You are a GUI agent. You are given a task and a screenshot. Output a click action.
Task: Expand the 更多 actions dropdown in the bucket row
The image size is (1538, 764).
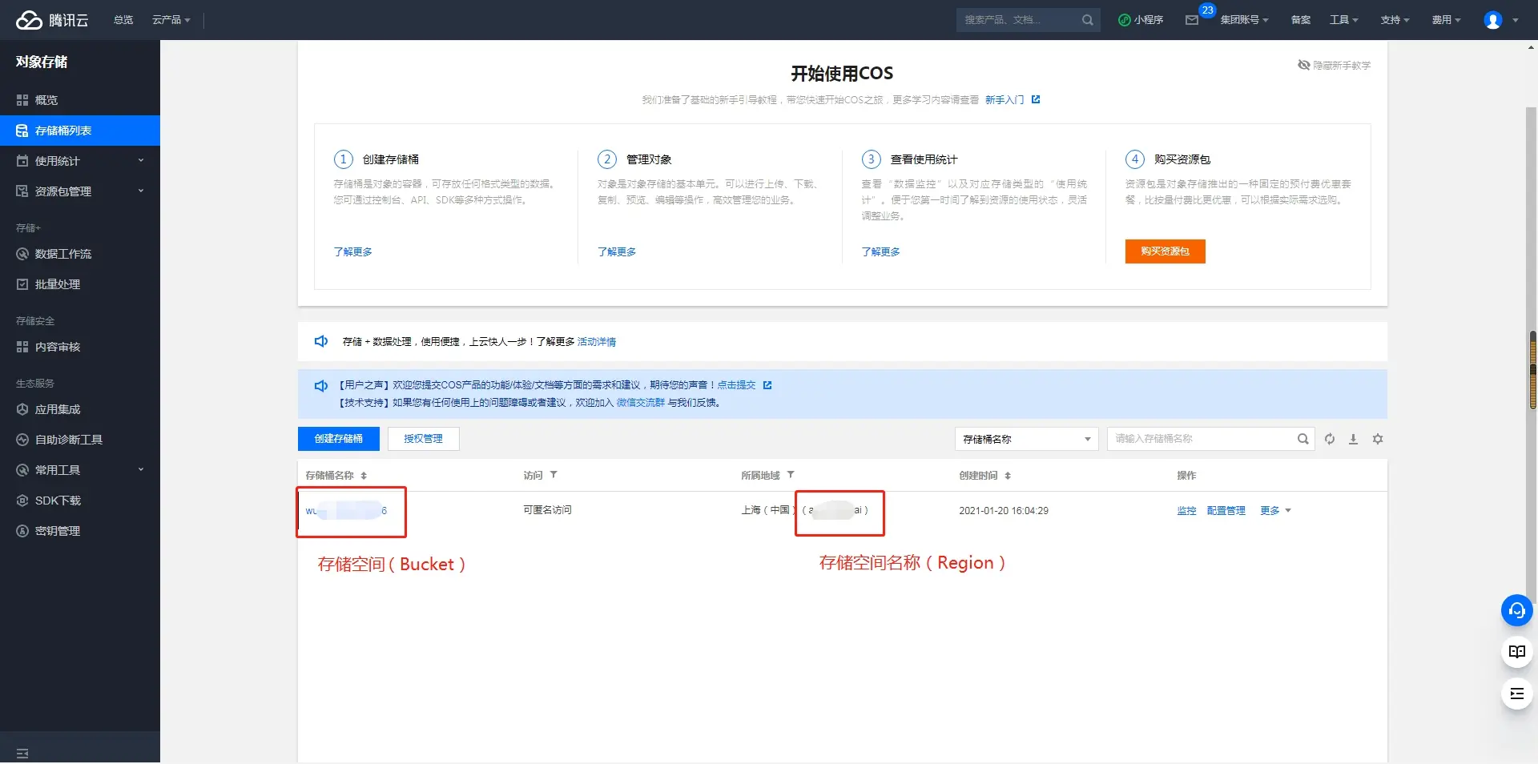click(1275, 511)
